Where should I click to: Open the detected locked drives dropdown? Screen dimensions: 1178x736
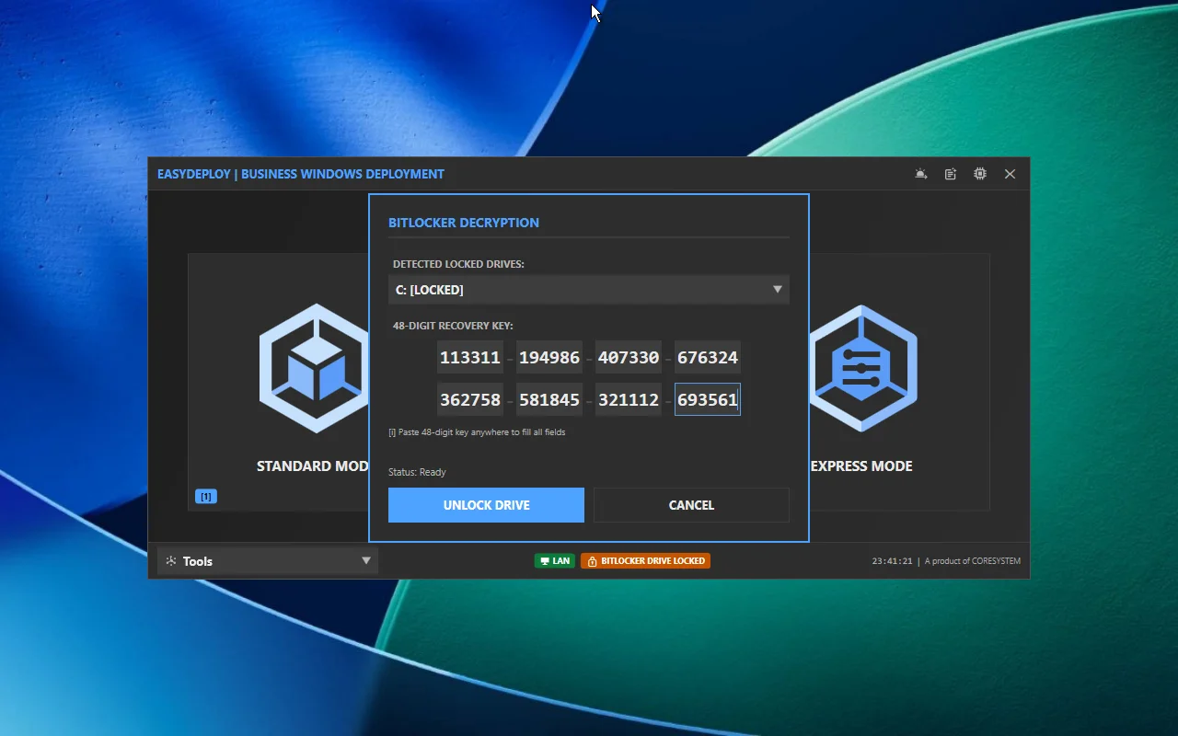pos(589,290)
